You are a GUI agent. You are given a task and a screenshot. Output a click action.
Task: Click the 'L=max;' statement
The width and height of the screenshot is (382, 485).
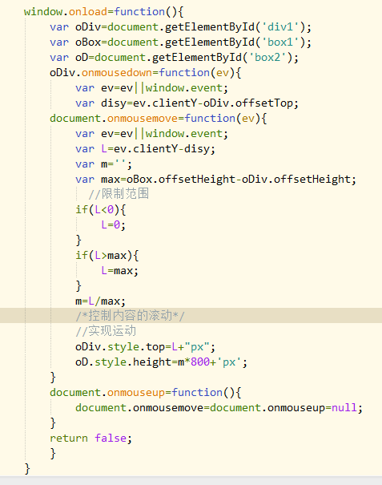119,271
